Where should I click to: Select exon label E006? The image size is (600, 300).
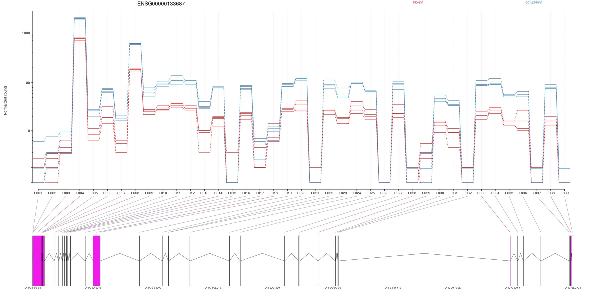click(107, 193)
